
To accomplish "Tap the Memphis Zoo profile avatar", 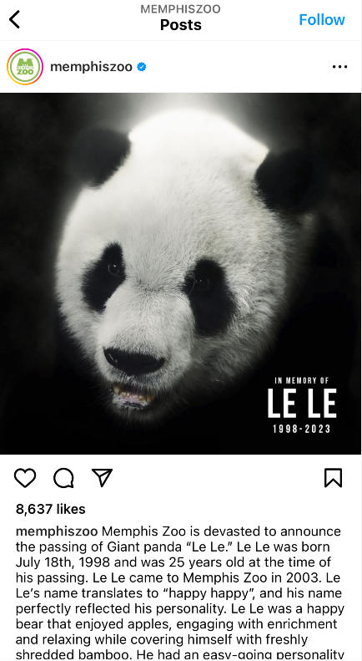I will point(25,67).
